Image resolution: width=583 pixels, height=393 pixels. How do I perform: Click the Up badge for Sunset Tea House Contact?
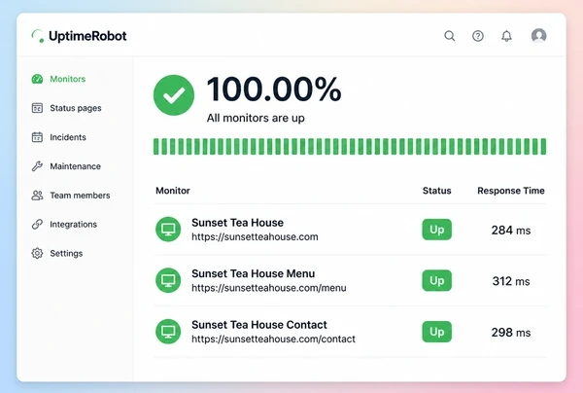437,332
